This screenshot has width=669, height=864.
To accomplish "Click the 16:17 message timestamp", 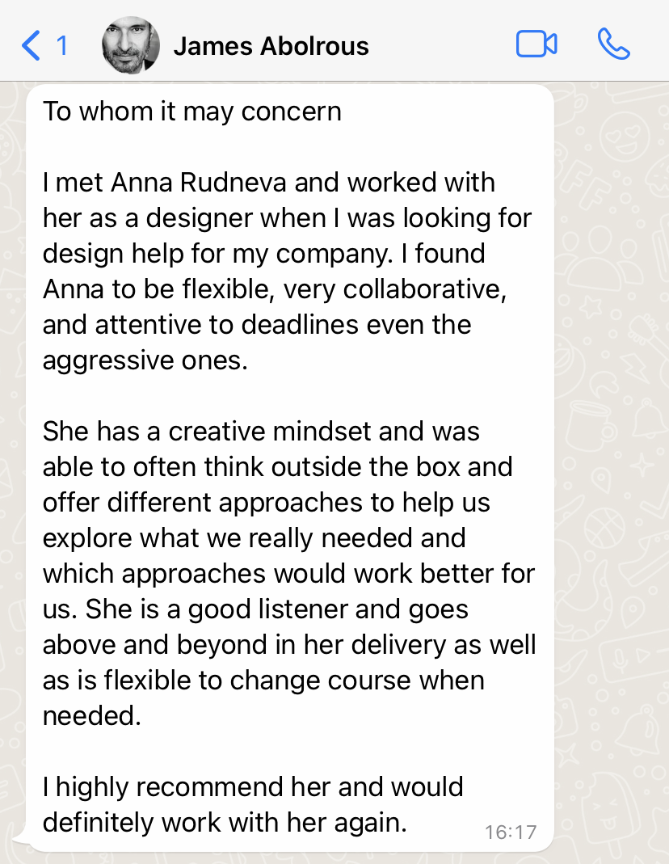I will (511, 832).
